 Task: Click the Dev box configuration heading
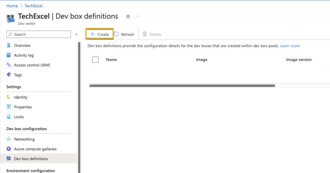[x=26, y=129]
